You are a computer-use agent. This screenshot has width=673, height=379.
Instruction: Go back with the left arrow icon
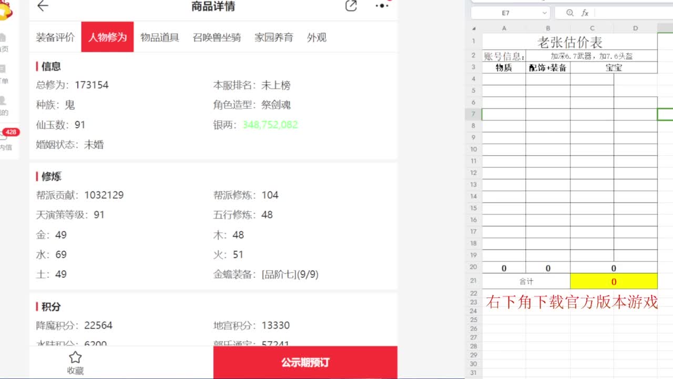[x=43, y=6]
